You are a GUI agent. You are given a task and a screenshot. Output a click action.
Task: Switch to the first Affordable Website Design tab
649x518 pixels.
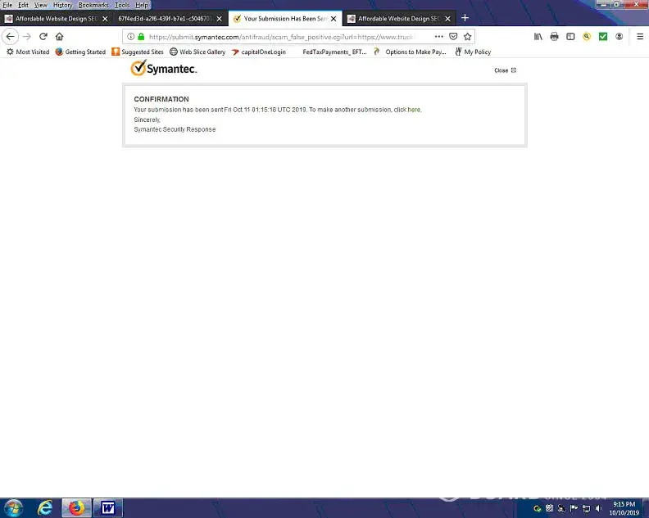pos(56,19)
